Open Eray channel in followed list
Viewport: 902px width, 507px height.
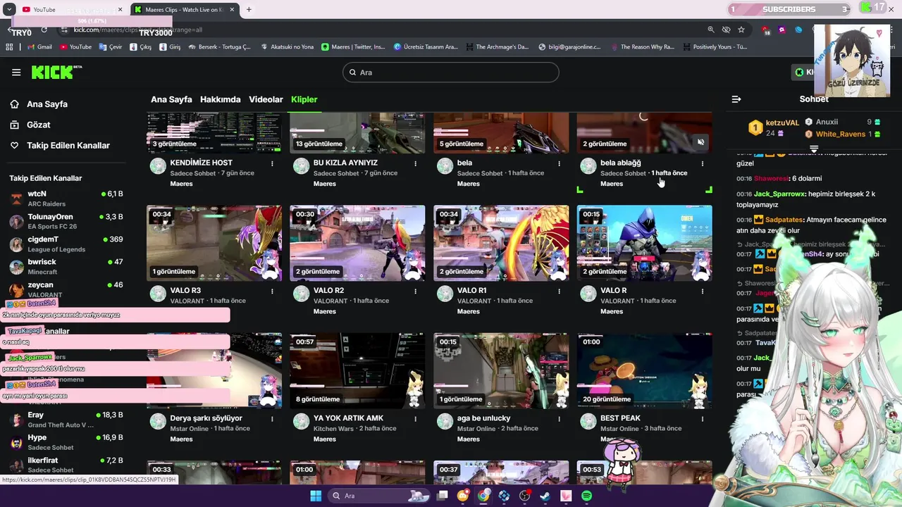[66, 420]
